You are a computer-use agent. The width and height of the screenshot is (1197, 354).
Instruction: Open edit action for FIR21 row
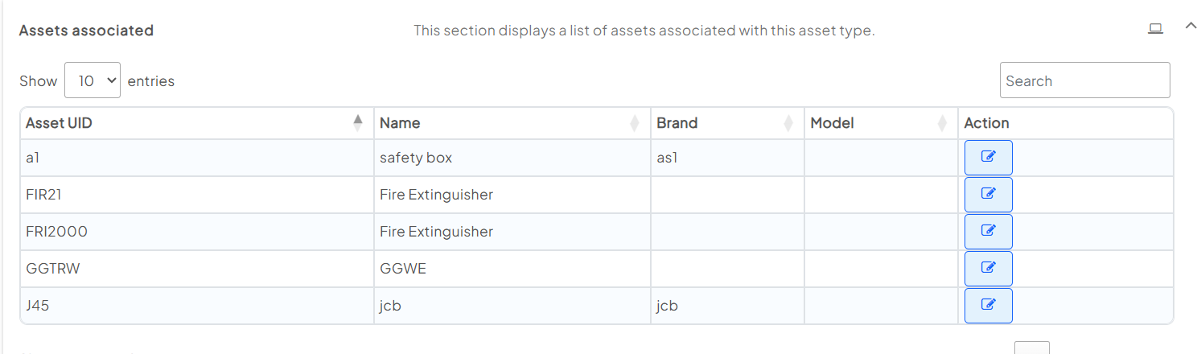coord(988,195)
